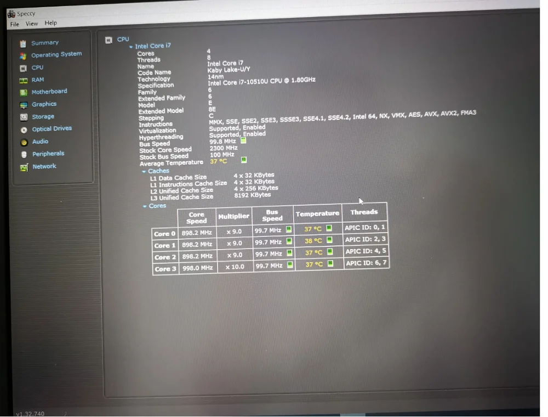Click Core 3 temperature graph icon
The height and width of the screenshot is (417, 548).
[330, 263]
